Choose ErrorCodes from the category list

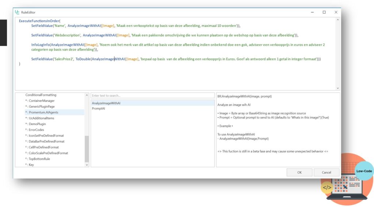click(36, 130)
